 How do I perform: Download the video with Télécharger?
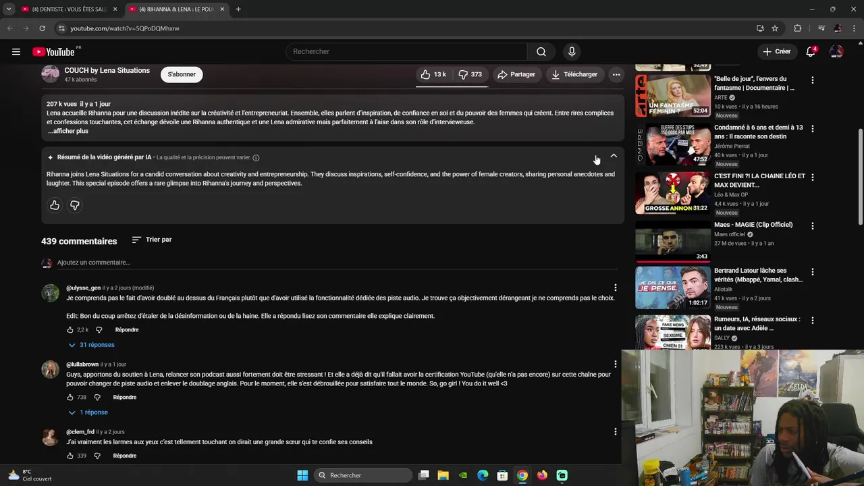coord(574,74)
